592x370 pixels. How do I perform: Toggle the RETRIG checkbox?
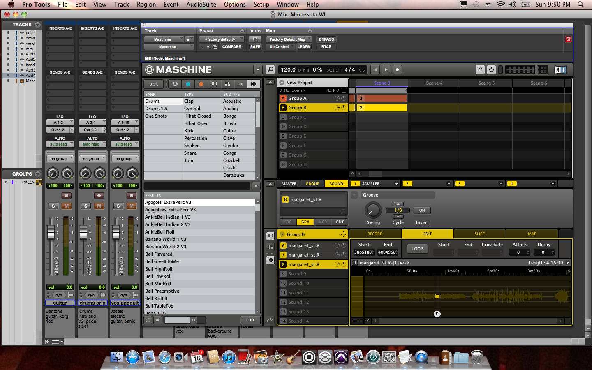coord(344,90)
